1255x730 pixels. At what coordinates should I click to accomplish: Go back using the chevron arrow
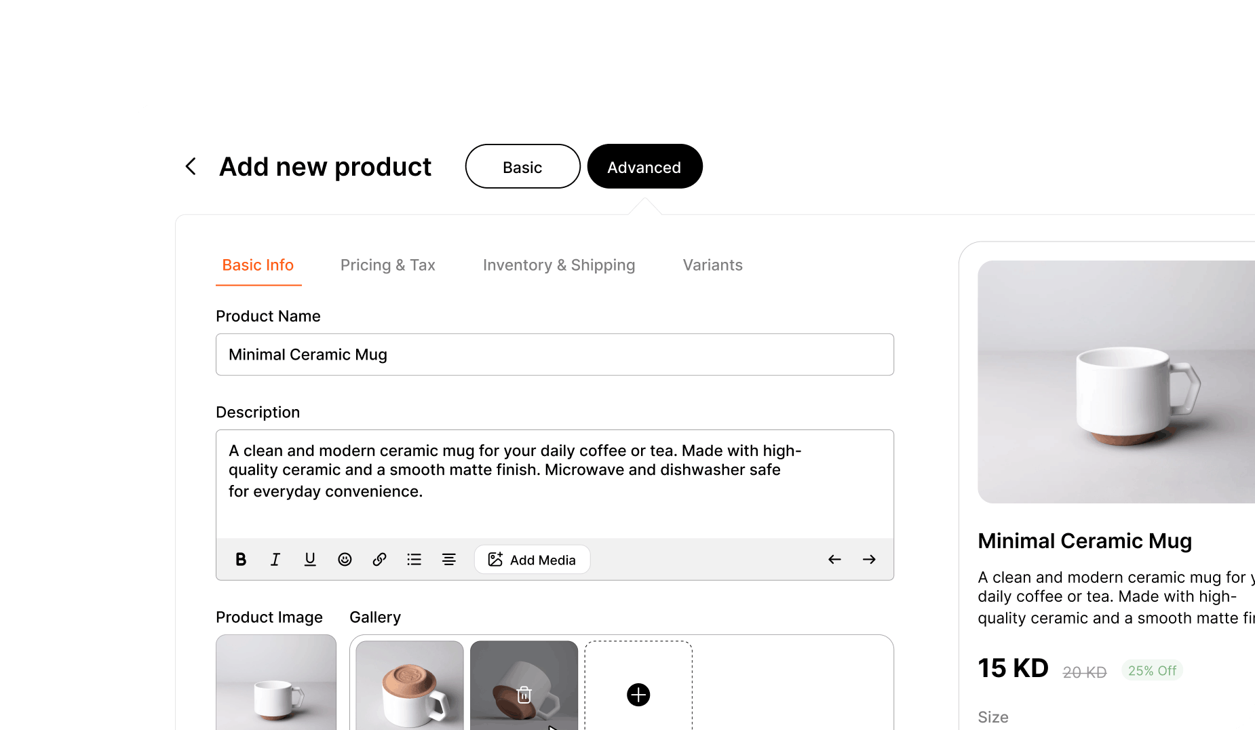tap(191, 166)
